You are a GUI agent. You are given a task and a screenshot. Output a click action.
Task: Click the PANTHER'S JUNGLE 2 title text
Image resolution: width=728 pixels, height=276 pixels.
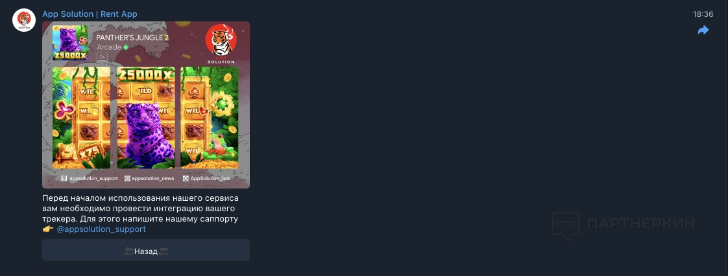tap(132, 38)
